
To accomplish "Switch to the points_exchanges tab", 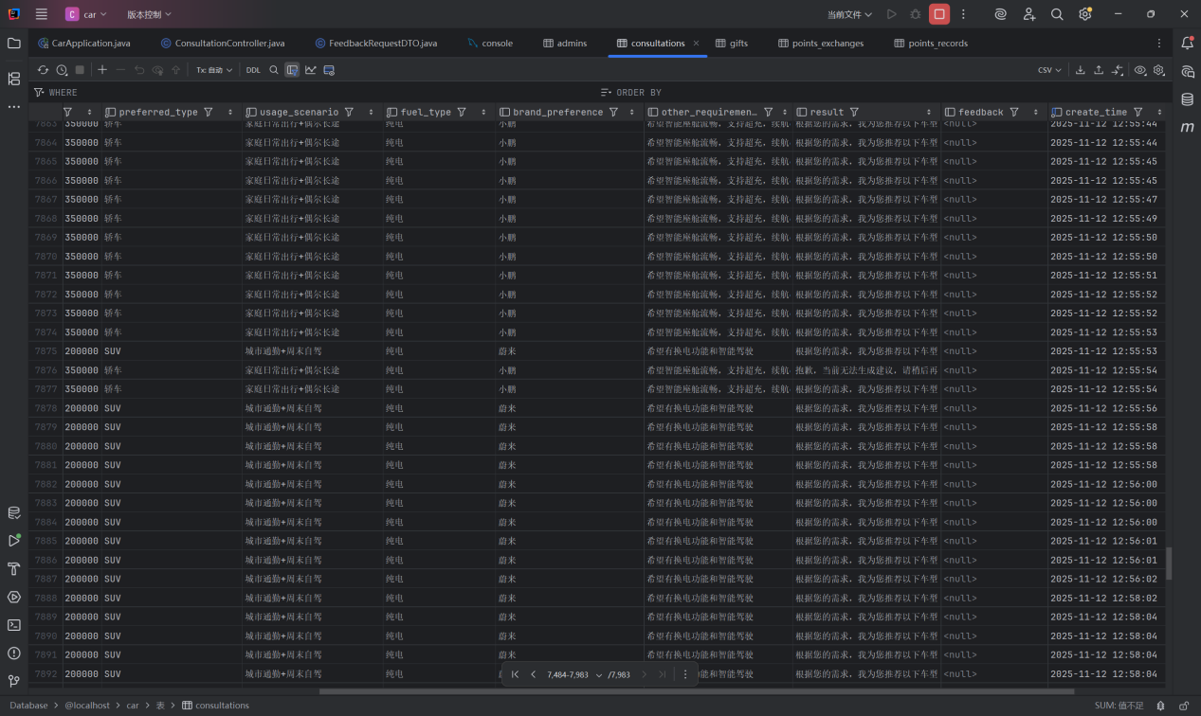I will point(821,44).
